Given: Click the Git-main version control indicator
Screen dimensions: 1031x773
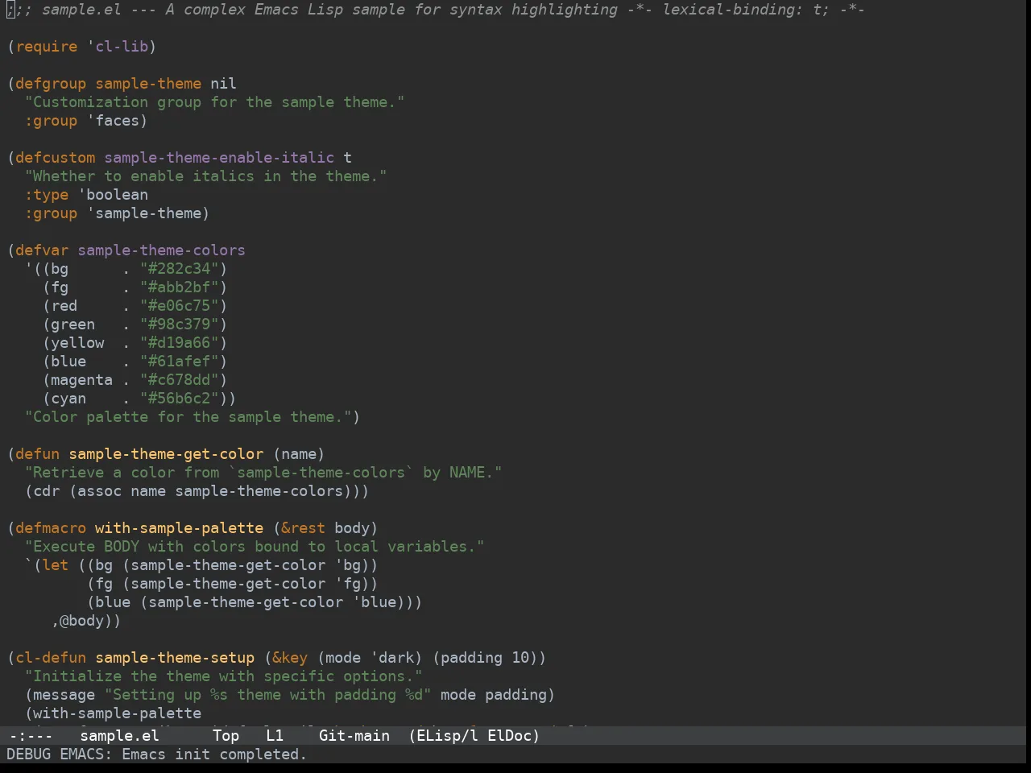Looking at the screenshot, I should pos(354,735).
